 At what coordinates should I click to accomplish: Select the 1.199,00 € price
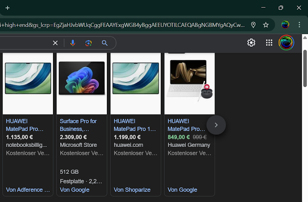127,137
